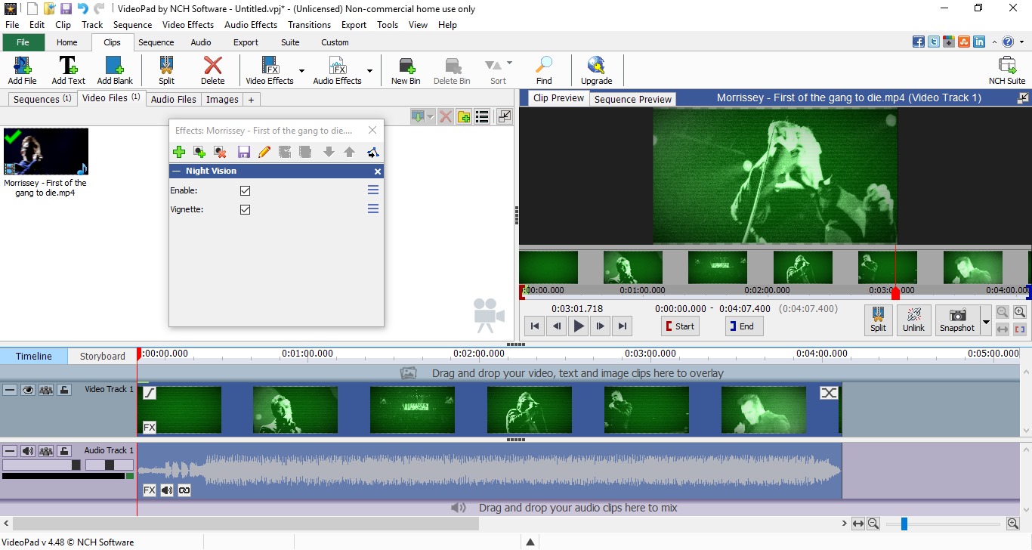Image resolution: width=1032 pixels, height=550 pixels.
Task: Click the Add Text tool
Action: pyautogui.click(x=68, y=70)
